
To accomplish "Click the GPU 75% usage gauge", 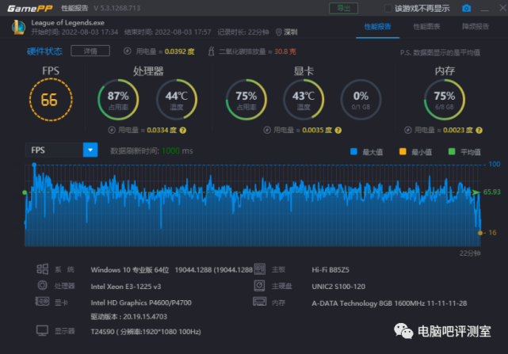I will (246, 100).
